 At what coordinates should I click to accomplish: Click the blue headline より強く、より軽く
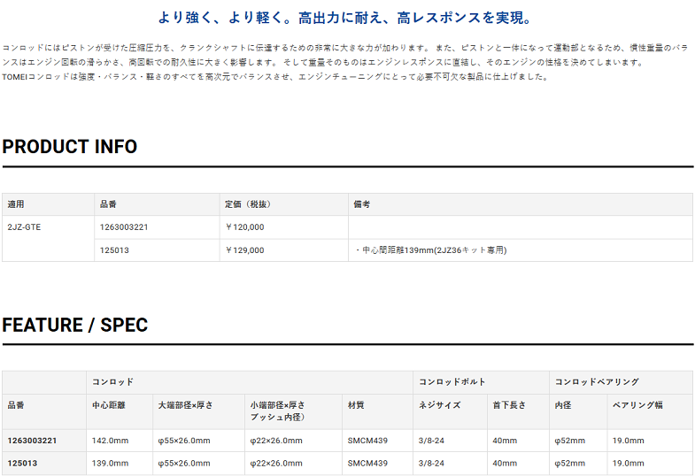[344, 18]
